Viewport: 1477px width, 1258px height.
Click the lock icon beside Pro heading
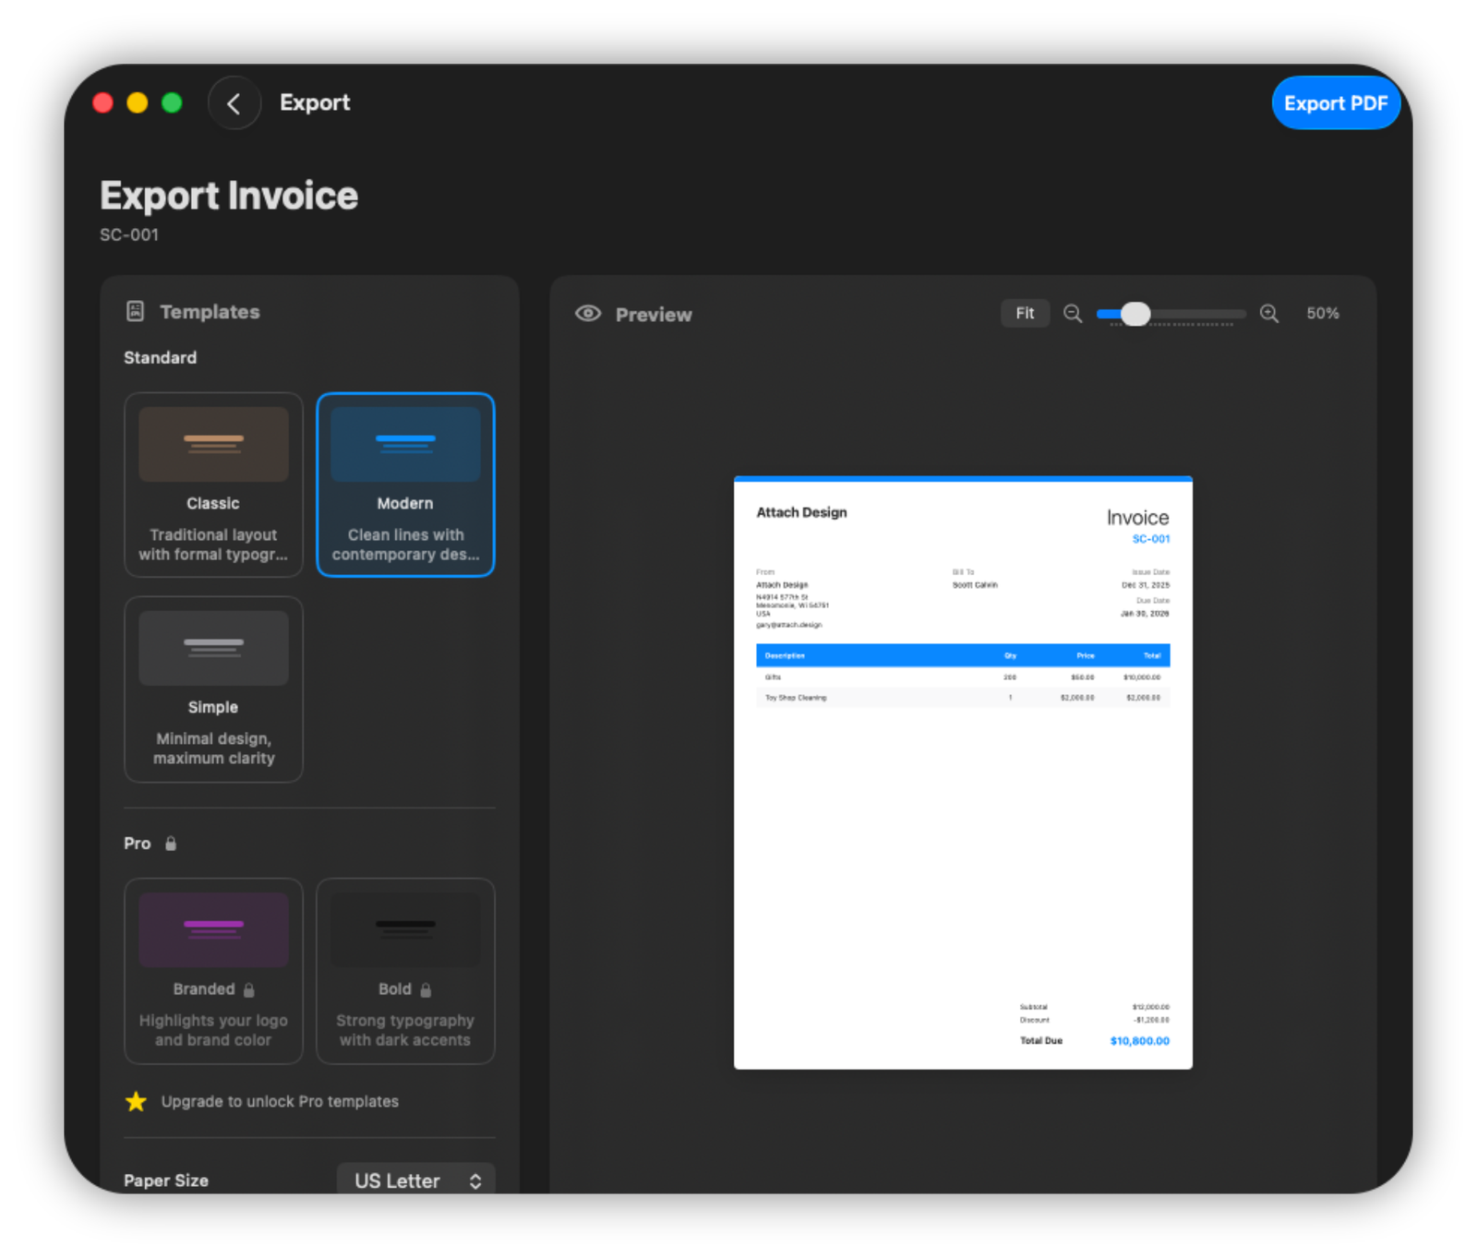171,844
